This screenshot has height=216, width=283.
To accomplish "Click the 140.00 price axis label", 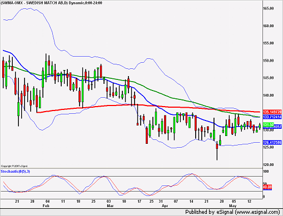I will [268, 96].
